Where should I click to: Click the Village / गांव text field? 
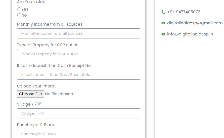coord(79,113)
